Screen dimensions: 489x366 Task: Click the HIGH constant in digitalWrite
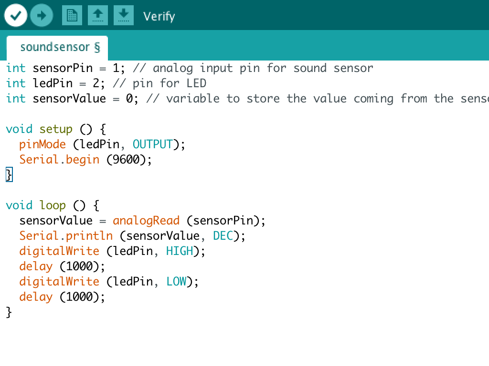point(180,251)
